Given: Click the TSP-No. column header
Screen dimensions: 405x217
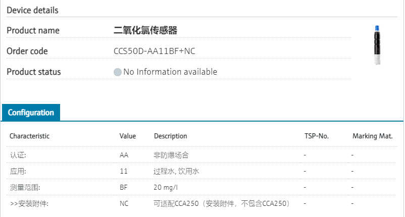Looking at the screenshot, I should [x=317, y=136].
